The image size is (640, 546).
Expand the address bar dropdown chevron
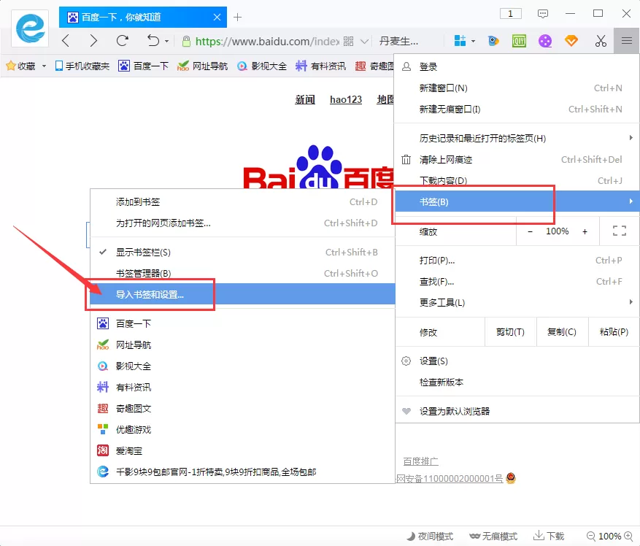point(364,42)
